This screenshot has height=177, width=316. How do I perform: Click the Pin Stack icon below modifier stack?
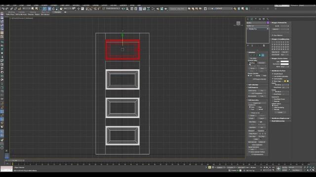click(248, 46)
